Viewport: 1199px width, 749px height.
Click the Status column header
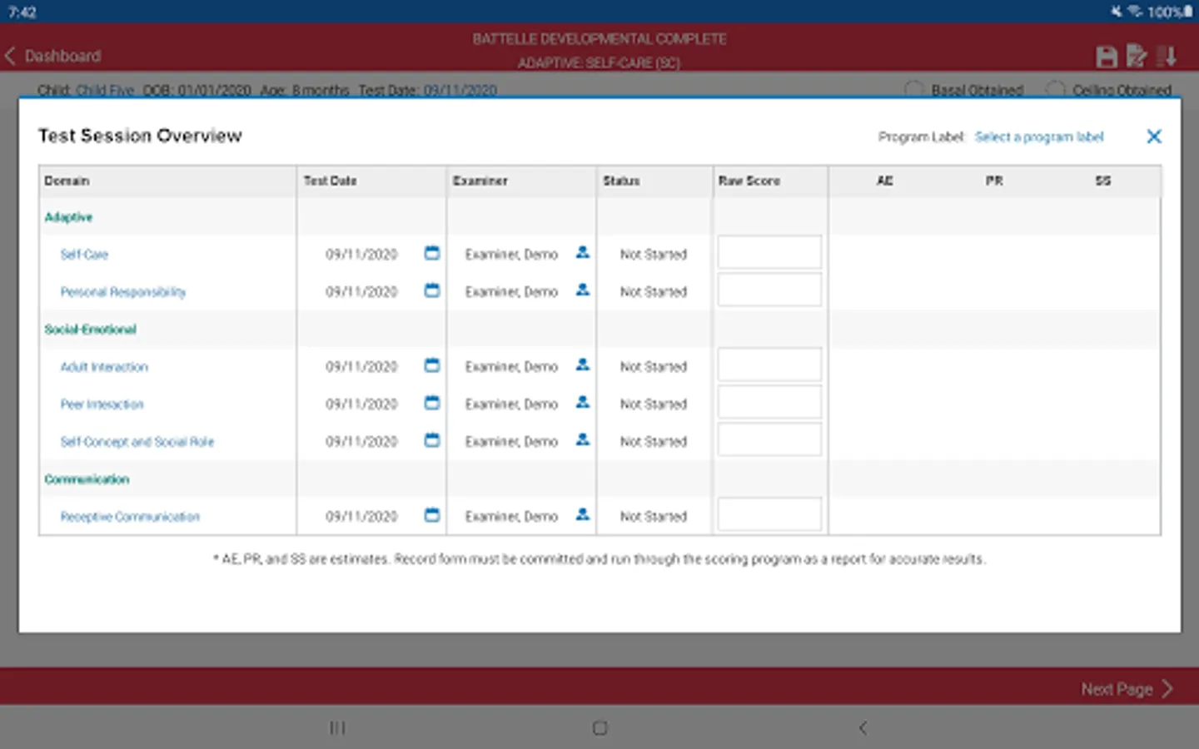[621, 181]
